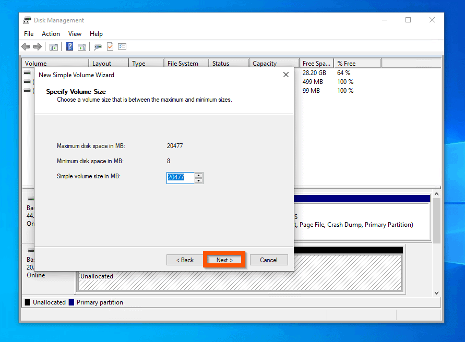Cancel the New Simple Volume Wizard
Image resolution: width=465 pixels, height=342 pixels.
(x=269, y=260)
